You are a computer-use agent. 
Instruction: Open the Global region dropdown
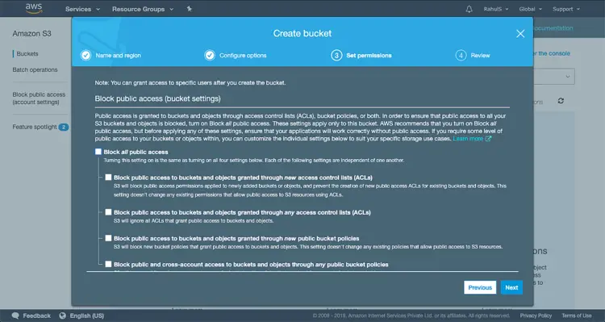[x=531, y=9]
